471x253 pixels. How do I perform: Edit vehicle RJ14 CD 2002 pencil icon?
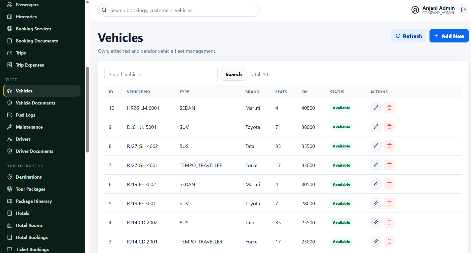click(376, 222)
